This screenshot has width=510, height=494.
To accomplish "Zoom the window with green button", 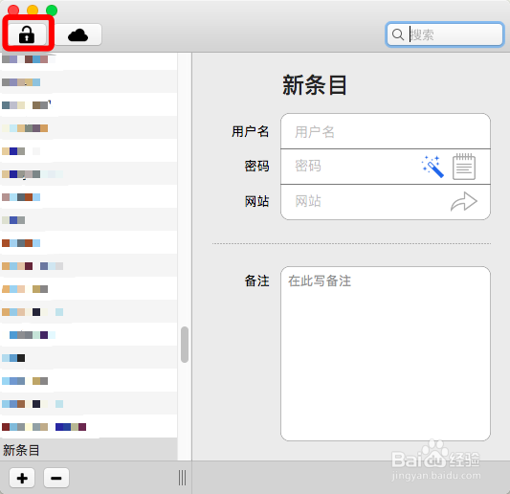I will [x=52, y=11].
